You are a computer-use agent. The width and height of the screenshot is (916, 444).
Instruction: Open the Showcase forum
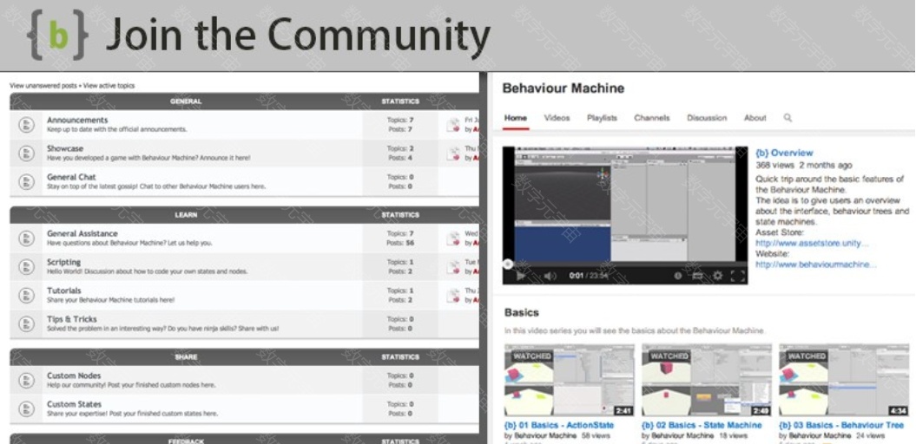click(65, 148)
